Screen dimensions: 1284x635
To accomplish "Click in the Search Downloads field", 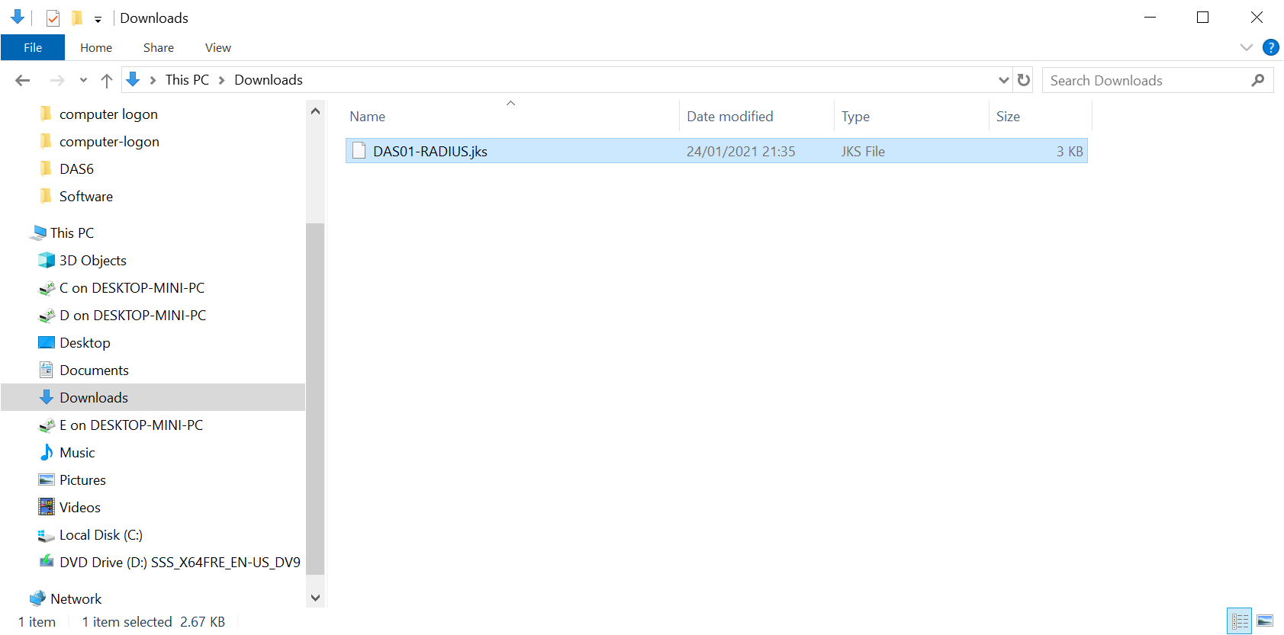I will [1144, 80].
